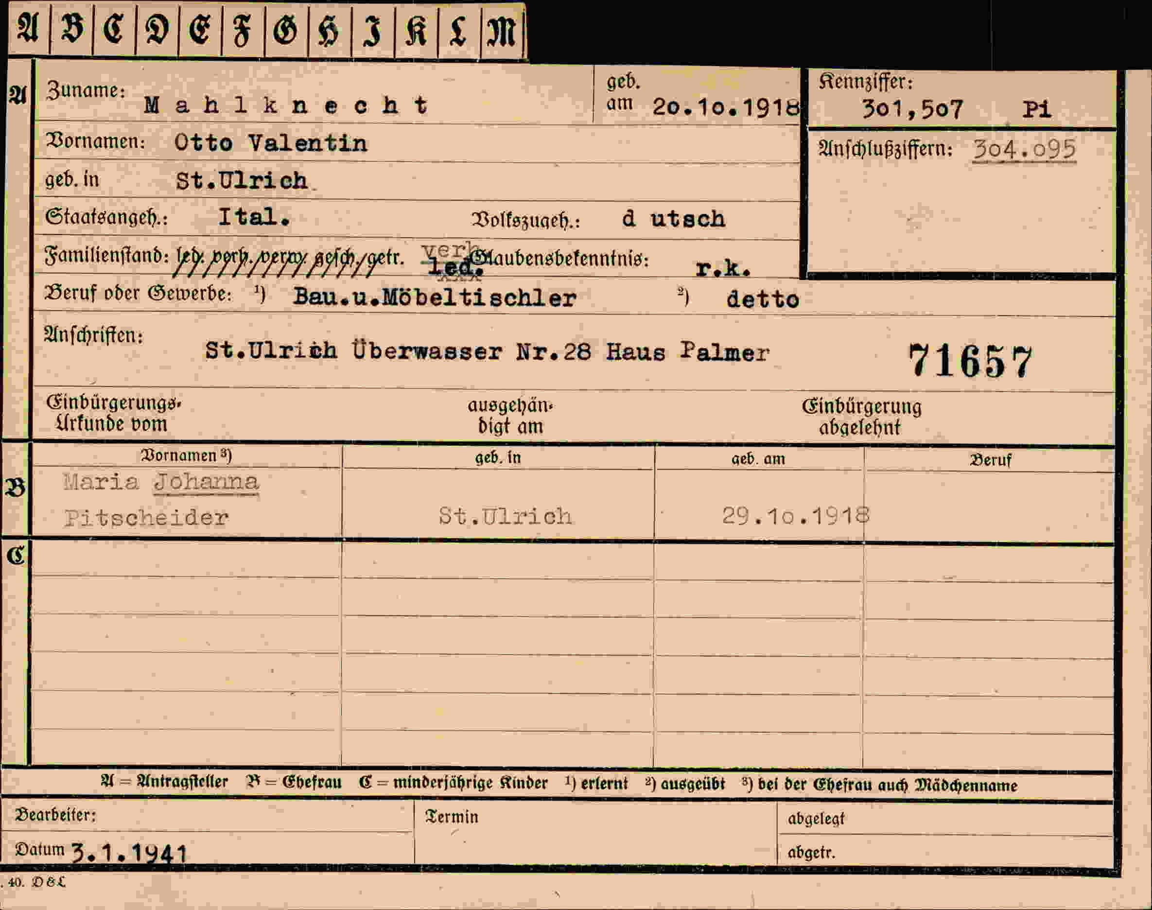Click Einbürgerung abgelehnt label
The height and width of the screenshot is (910, 1152).
click(861, 417)
